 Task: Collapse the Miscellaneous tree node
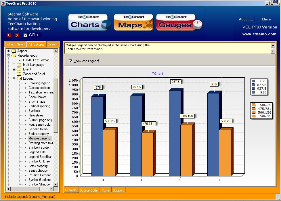click(x=8, y=55)
